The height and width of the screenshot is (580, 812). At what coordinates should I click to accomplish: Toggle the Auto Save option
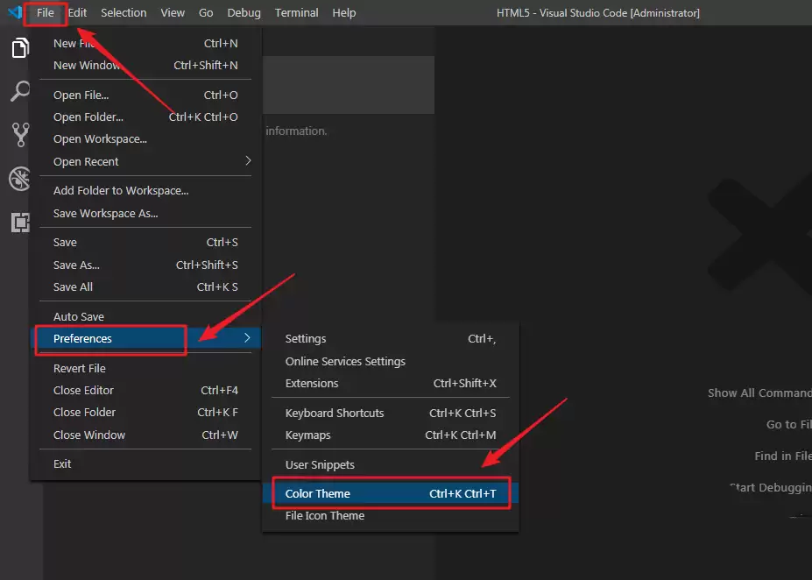click(x=79, y=316)
